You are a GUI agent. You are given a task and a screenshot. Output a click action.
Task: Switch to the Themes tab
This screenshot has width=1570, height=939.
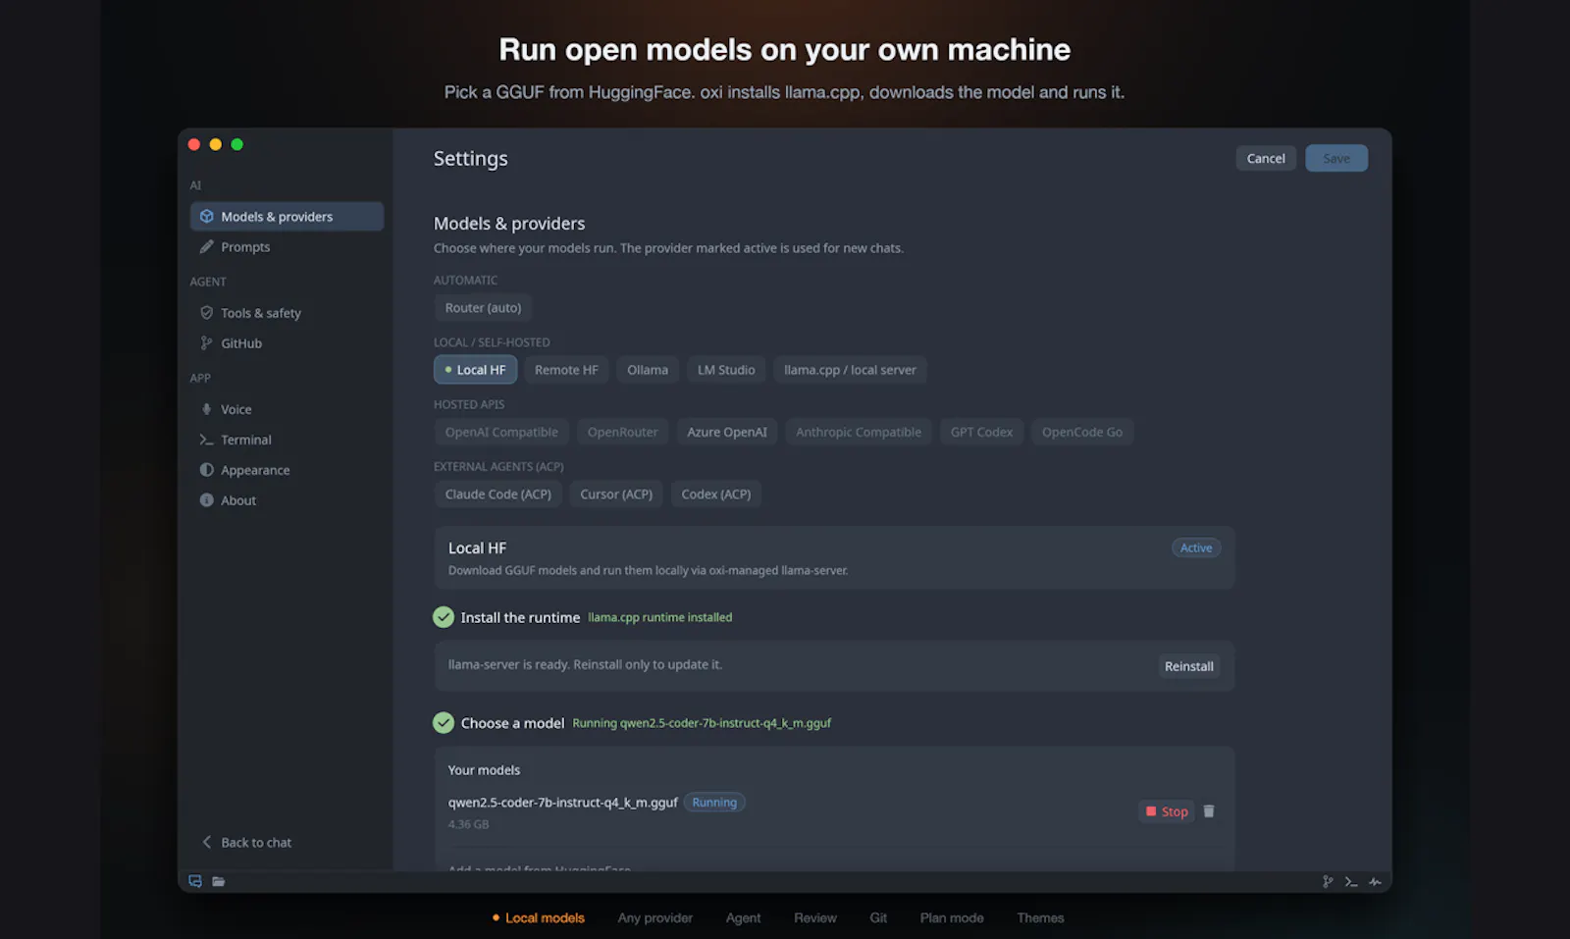click(1040, 918)
